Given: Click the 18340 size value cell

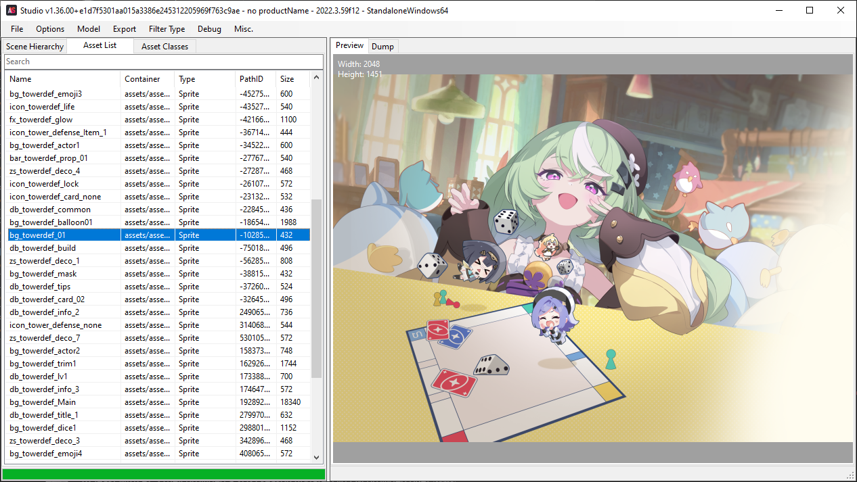Looking at the screenshot, I should click(x=293, y=402).
